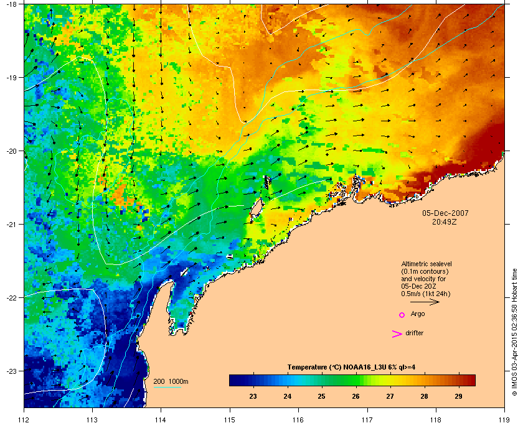This screenshot has height=423, width=523.
Task: Click the magenta drifter arrowhead legend symbol
Action: click(397, 334)
